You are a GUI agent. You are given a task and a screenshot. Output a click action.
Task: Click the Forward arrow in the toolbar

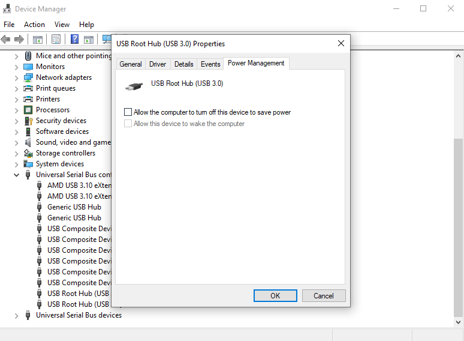click(x=19, y=39)
